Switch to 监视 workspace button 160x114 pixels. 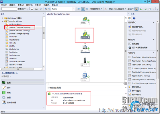(x=23, y=82)
